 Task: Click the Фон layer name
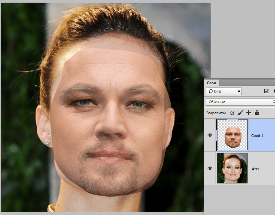255,169
